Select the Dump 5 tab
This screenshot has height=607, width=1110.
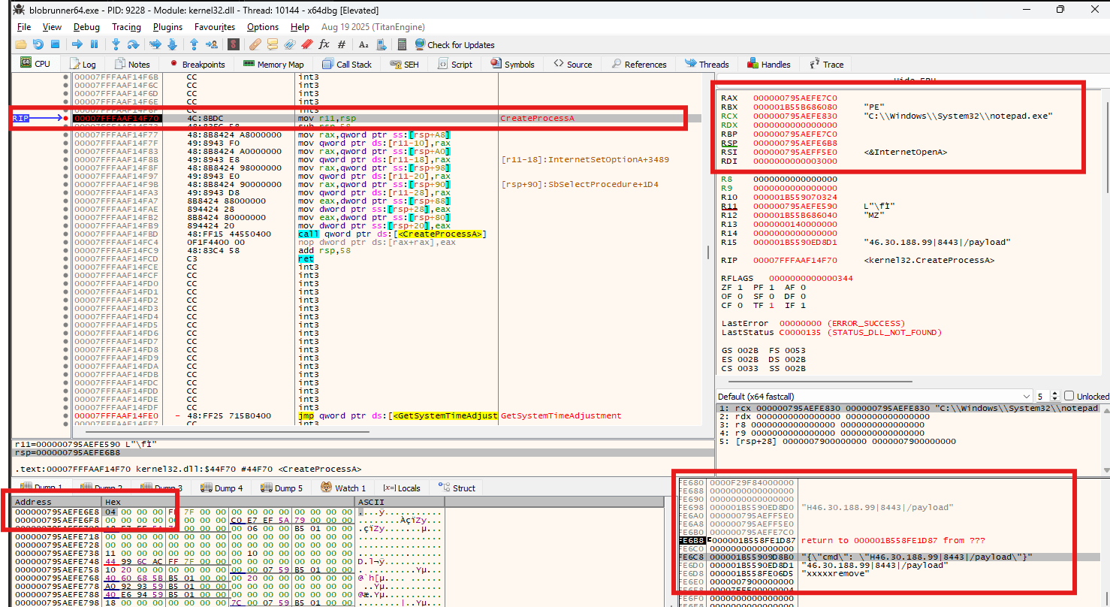[282, 488]
